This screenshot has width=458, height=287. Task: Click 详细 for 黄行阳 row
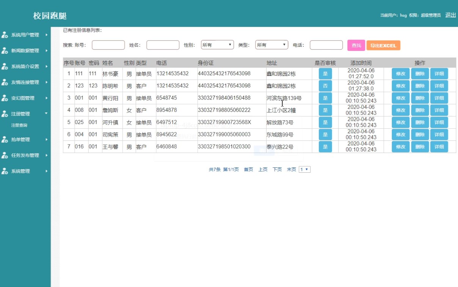click(x=439, y=98)
